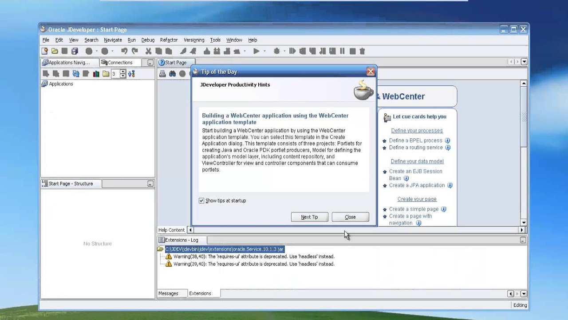Open the Define your data model link
This screenshot has width=568, height=320.
click(x=417, y=161)
